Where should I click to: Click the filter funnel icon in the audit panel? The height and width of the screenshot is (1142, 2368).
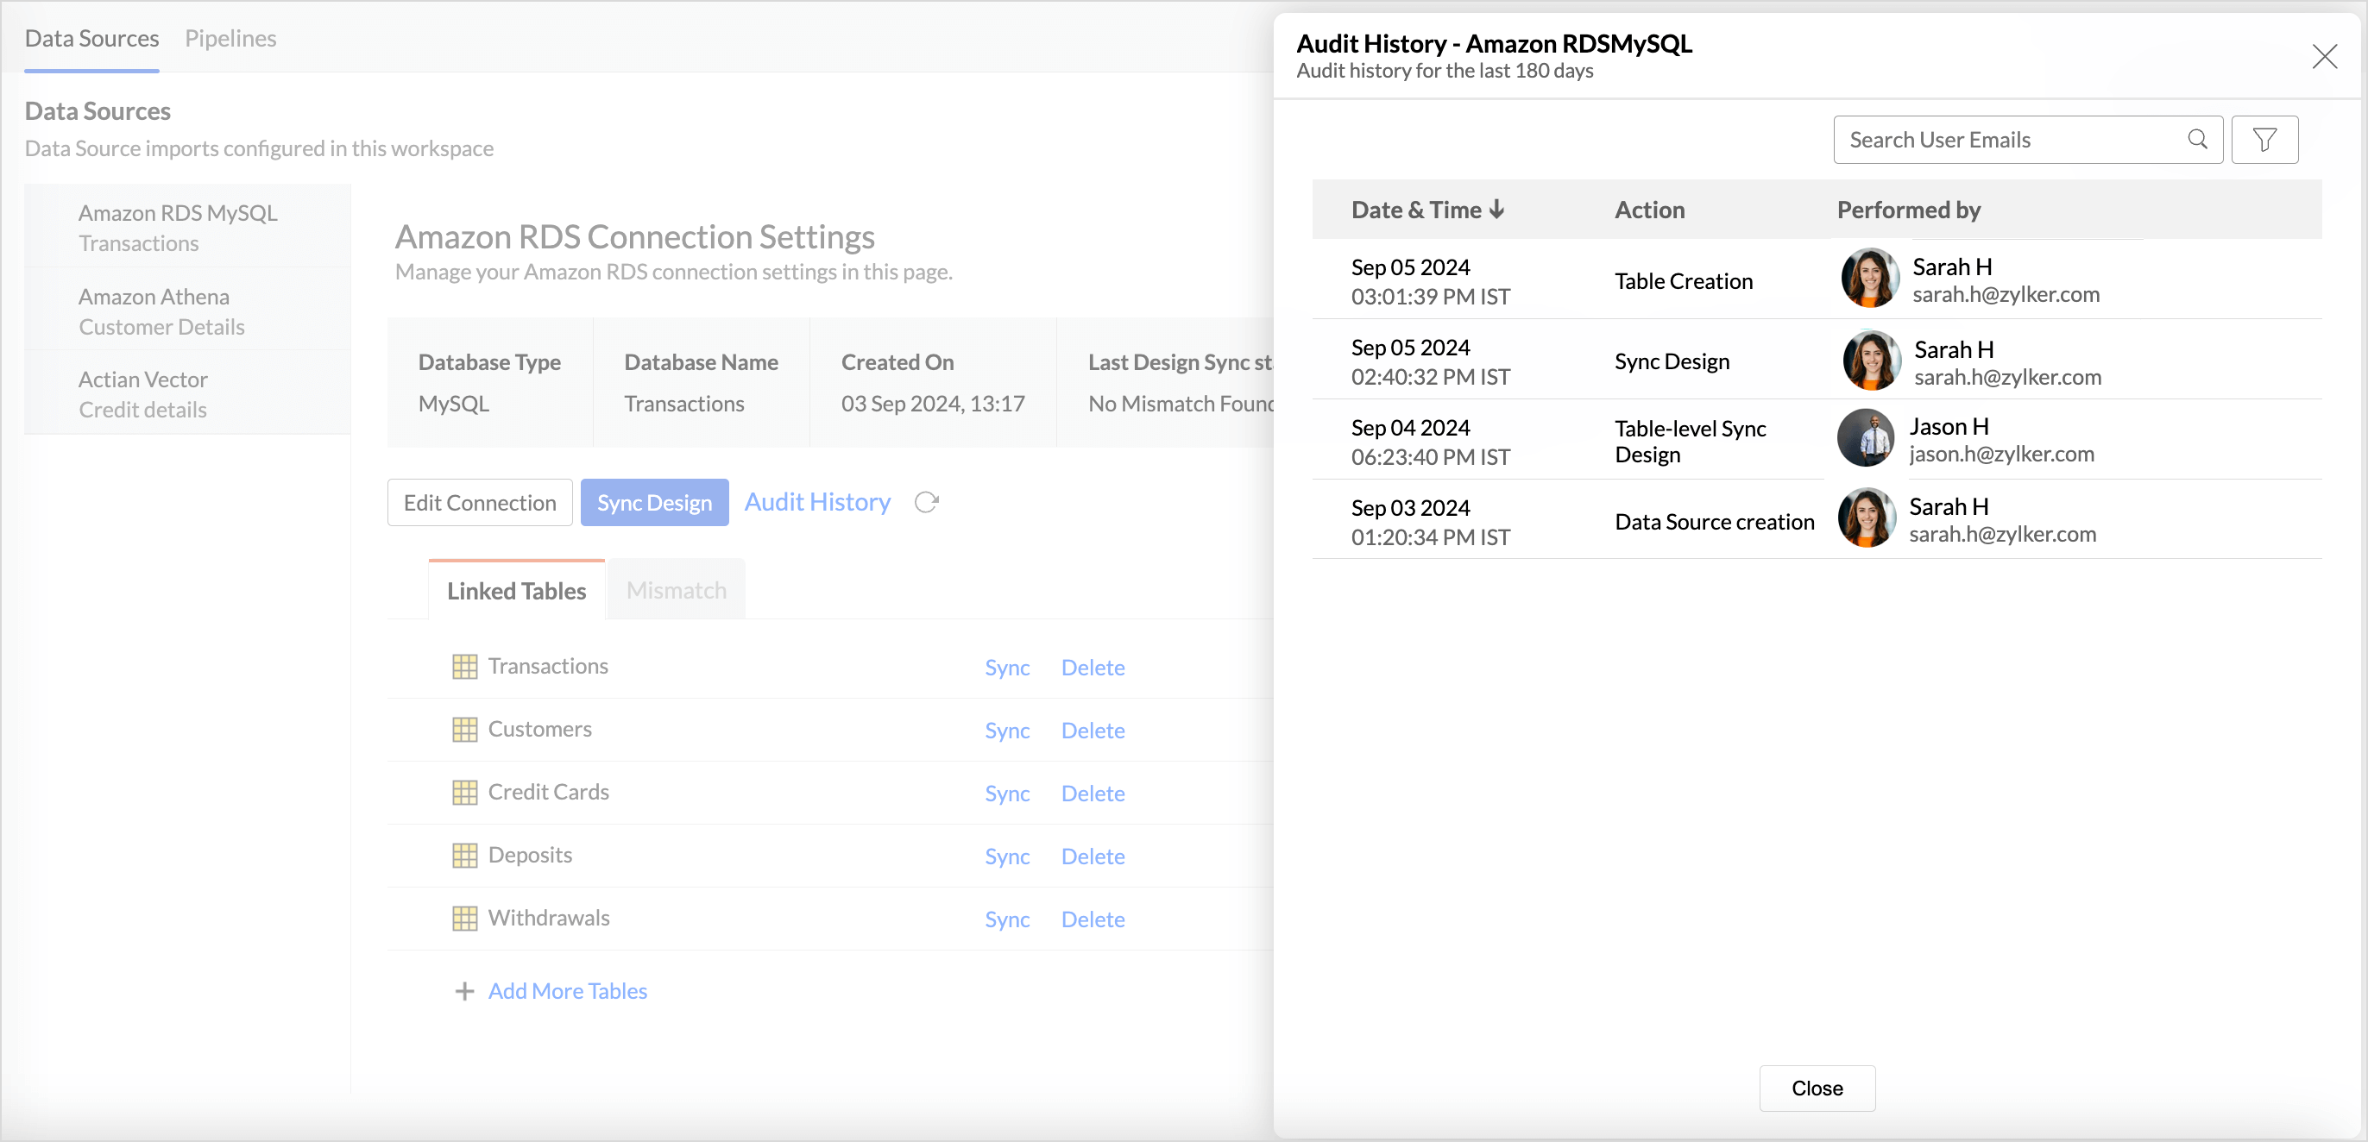(x=2264, y=140)
